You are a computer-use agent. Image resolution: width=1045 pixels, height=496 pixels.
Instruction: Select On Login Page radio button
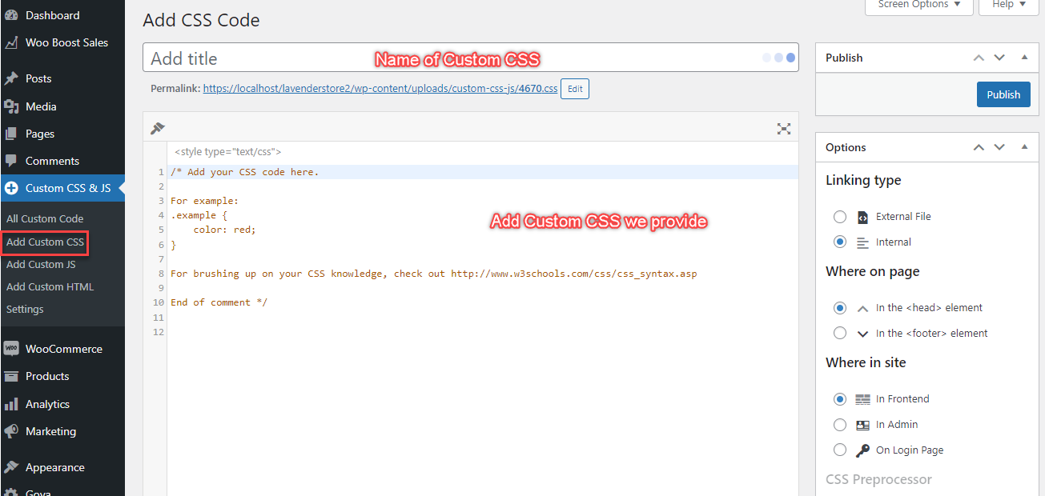[x=839, y=450]
